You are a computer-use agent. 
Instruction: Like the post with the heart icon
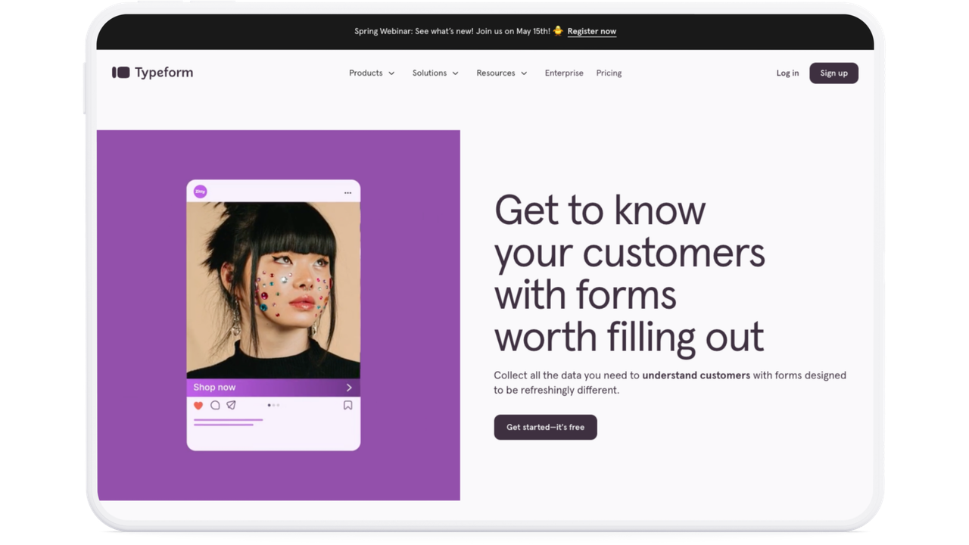(198, 406)
